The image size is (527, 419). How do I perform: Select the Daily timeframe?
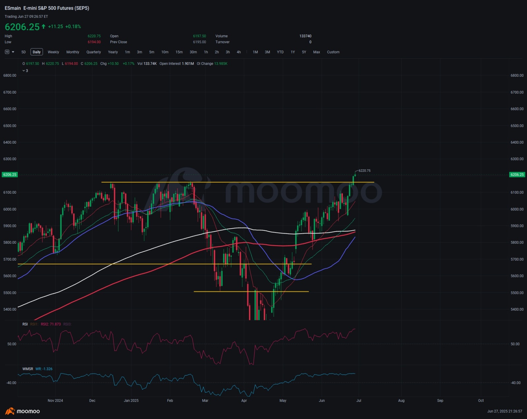click(37, 52)
